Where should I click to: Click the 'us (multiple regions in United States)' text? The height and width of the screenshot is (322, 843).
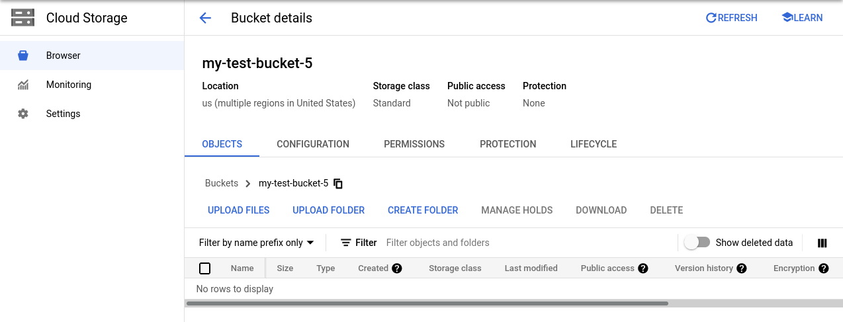(279, 103)
